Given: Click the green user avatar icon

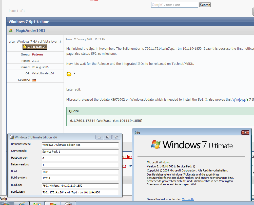Looking at the screenshot, I should tap(11, 31).
